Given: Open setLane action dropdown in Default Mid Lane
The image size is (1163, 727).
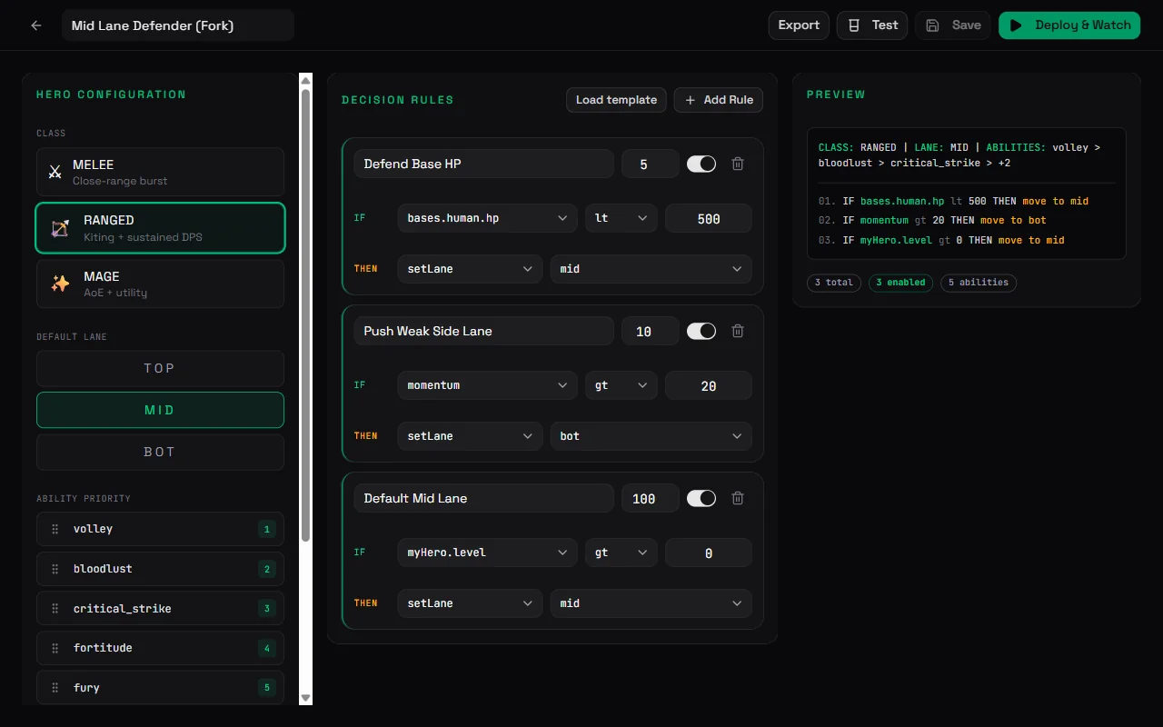Looking at the screenshot, I should pyautogui.click(x=470, y=603).
